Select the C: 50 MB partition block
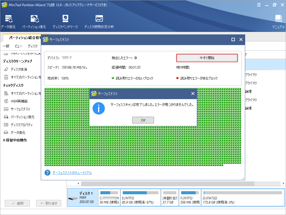 pos(109,197)
